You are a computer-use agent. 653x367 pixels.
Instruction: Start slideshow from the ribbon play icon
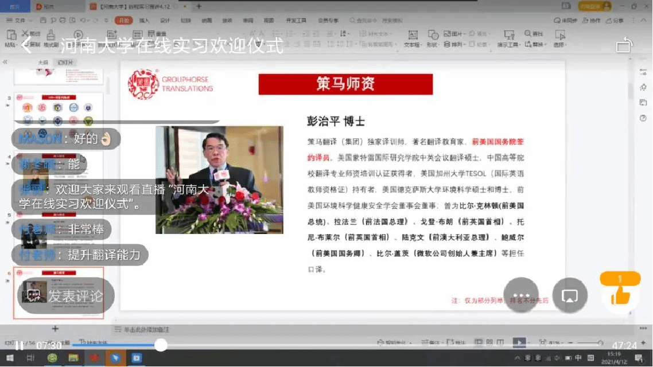pyautogui.click(x=78, y=35)
